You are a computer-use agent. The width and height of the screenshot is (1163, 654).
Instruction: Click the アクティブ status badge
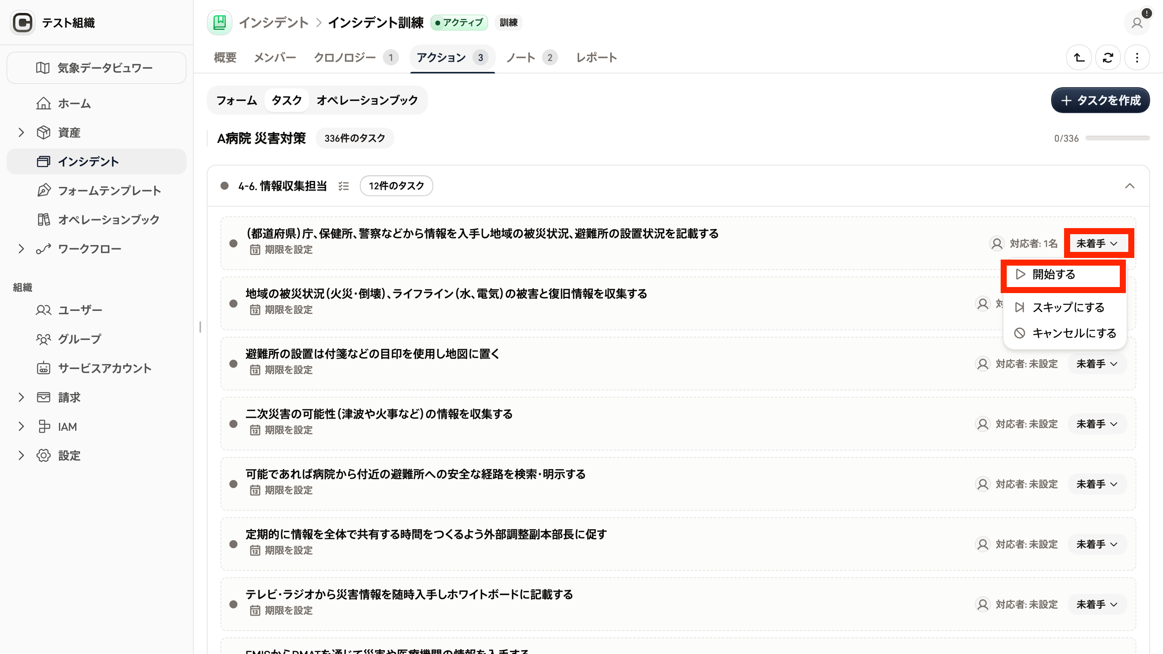pyautogui.click(x=459, y=23)
